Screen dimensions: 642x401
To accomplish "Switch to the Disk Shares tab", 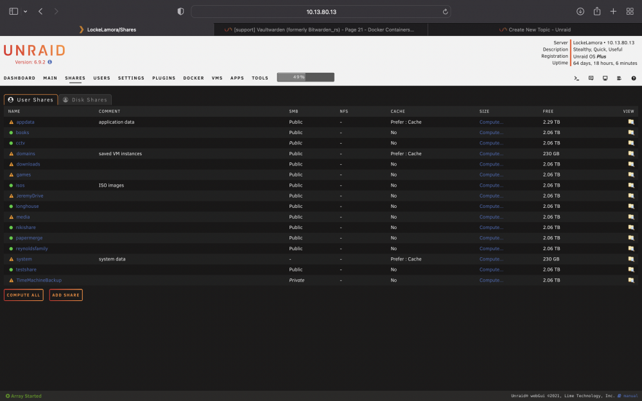I will pyautogui.click(x=85, y=100).
